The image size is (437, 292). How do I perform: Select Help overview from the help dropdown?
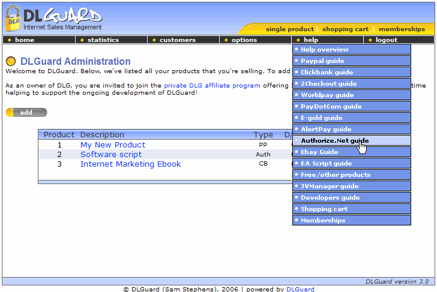click(352, 50)
